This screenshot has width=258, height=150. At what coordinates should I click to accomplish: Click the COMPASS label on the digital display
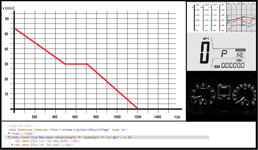click(x=240, y=50)
